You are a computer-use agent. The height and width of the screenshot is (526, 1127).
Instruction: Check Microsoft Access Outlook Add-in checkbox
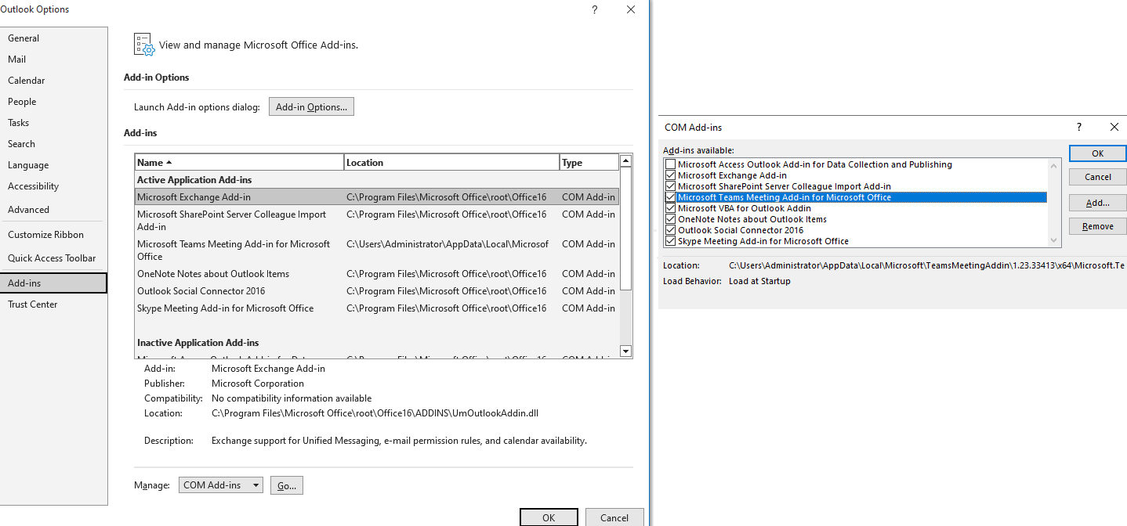pyautogui.click(x=670, y=164)
